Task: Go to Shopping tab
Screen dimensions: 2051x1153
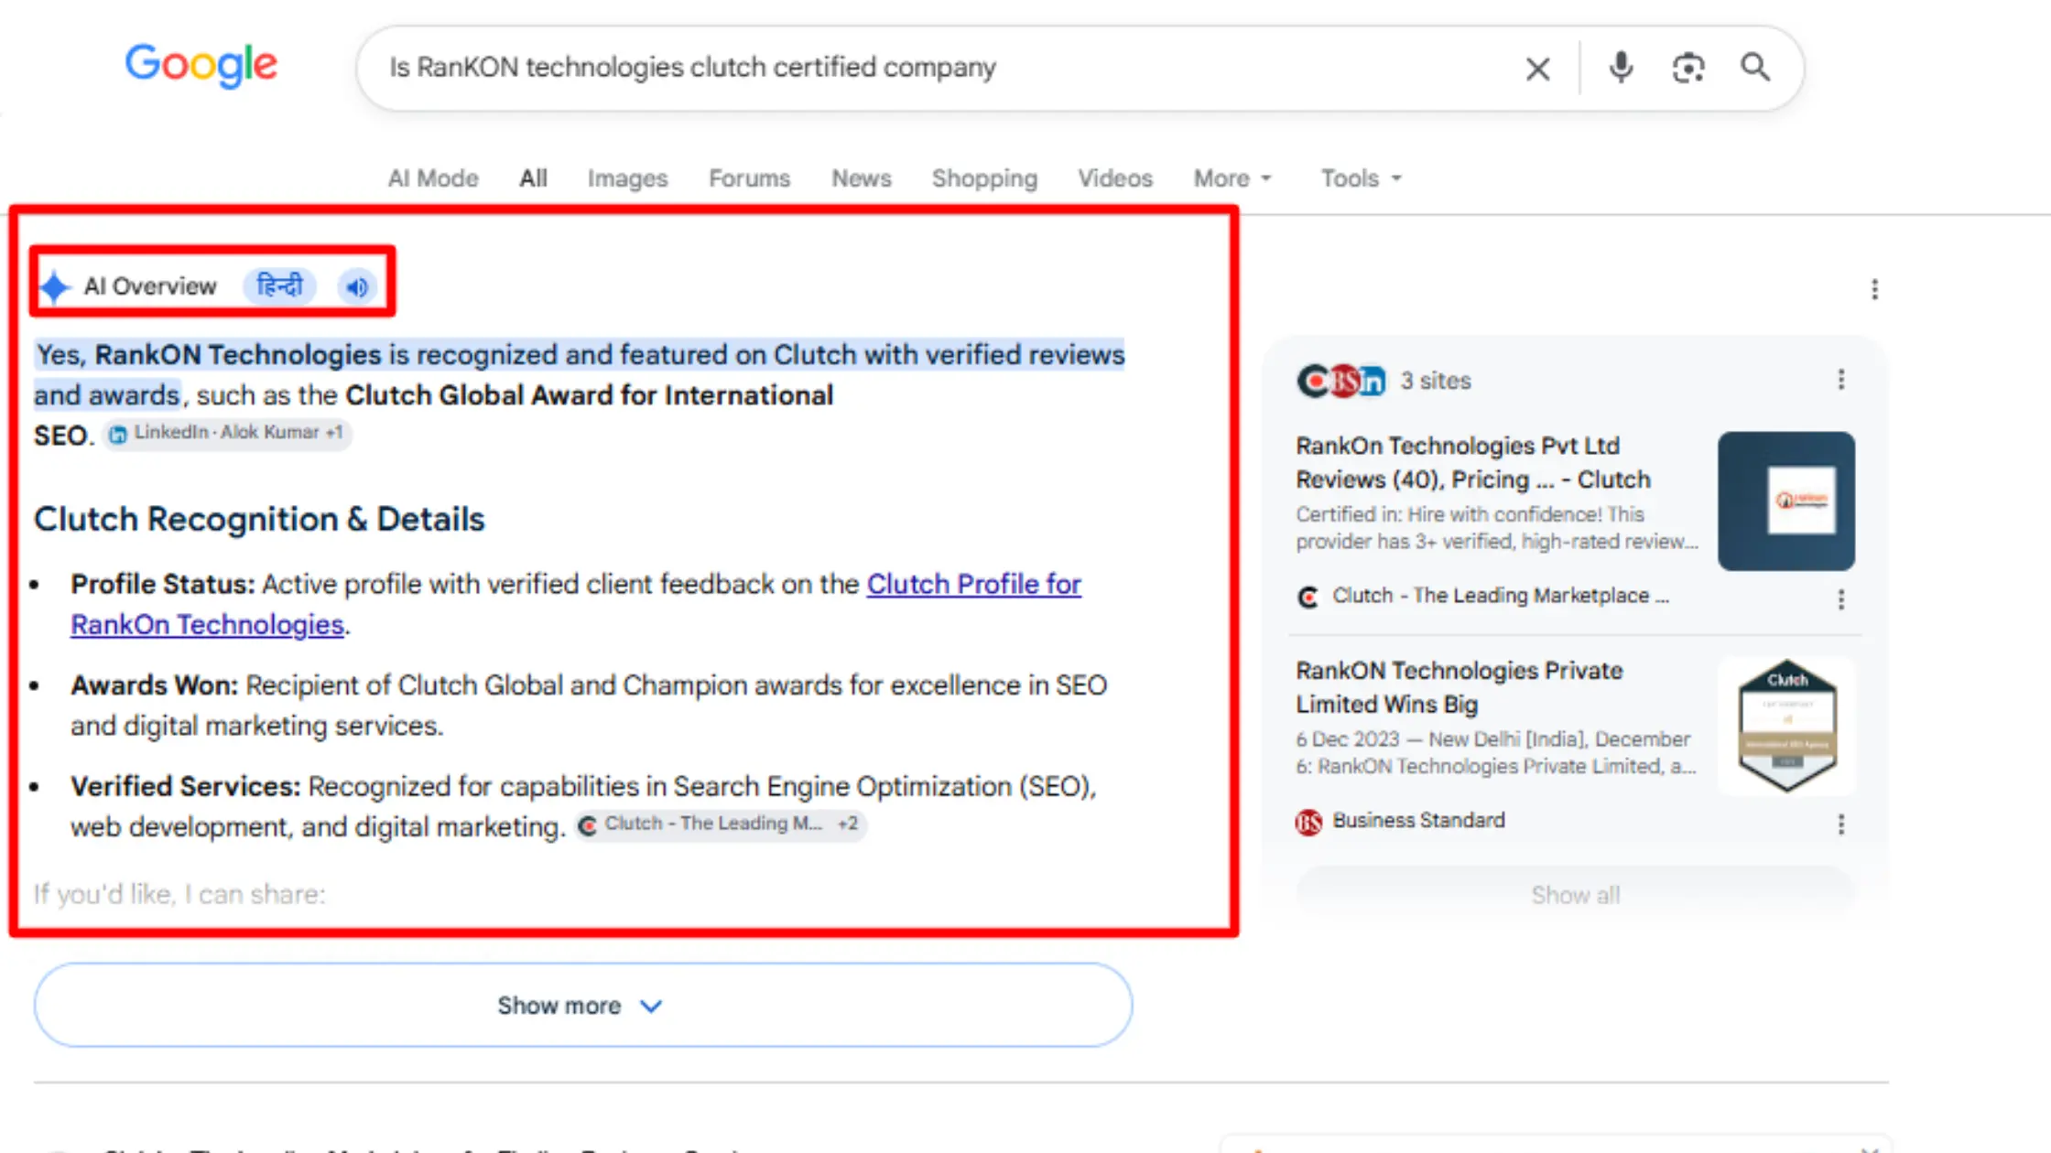Action: [984, 178]
